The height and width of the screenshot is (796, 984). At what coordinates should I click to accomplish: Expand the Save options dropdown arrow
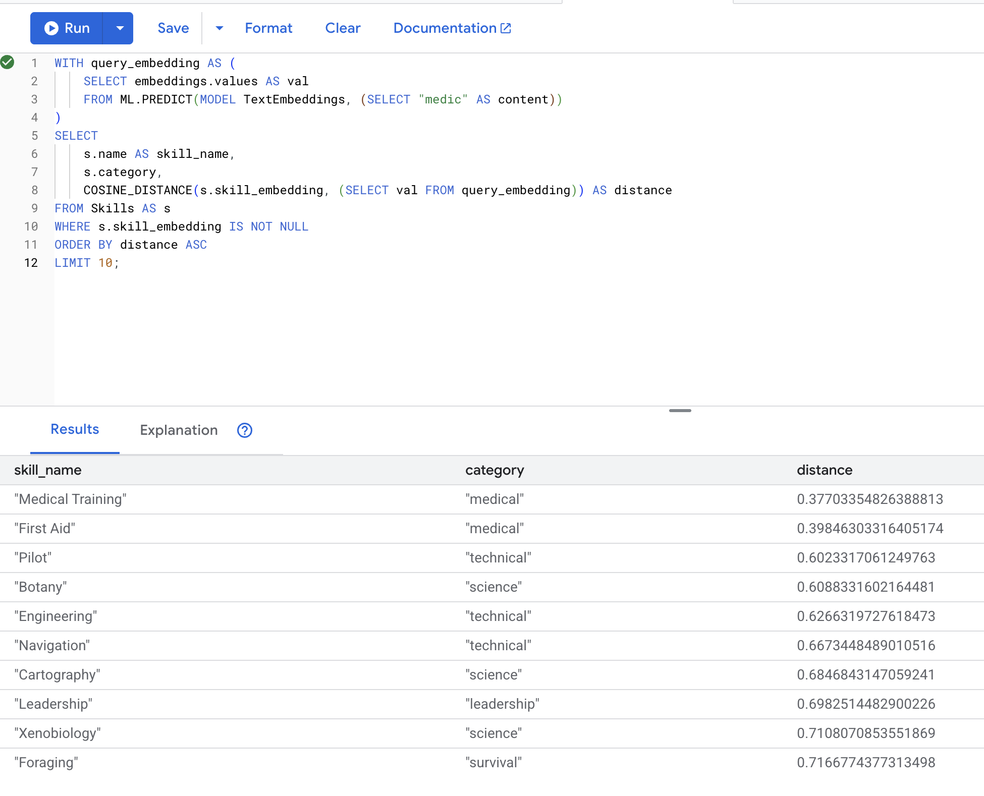tap(219, 28)
